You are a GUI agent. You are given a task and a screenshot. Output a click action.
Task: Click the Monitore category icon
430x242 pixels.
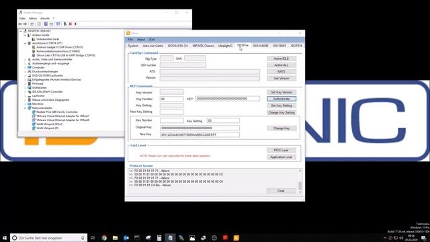click(30, 104)
